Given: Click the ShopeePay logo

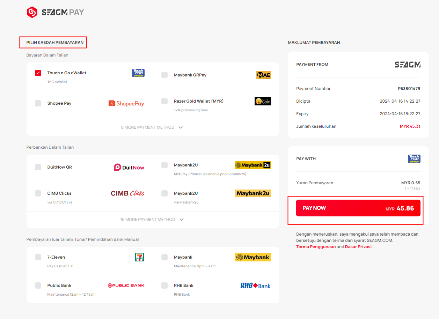Looking at the screenshot, I should pyautogui.click(x=126, y=103).
